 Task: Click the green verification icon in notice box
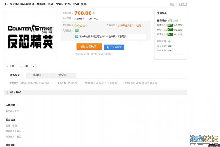tap(77, 36)
